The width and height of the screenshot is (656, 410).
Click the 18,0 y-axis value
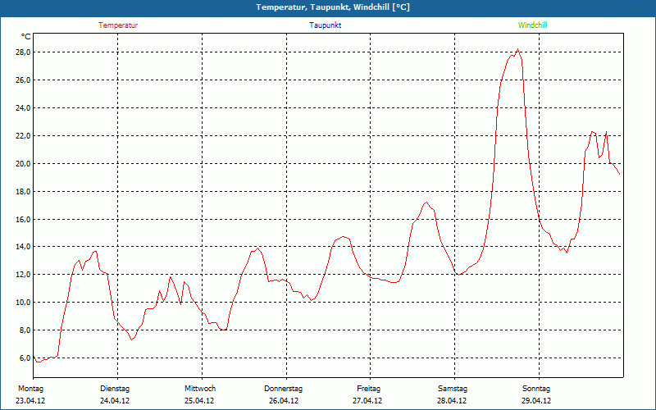tap(22, 191)
